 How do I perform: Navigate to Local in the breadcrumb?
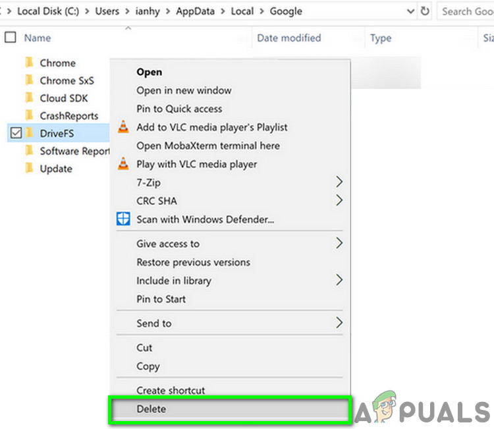click(242, 11)
